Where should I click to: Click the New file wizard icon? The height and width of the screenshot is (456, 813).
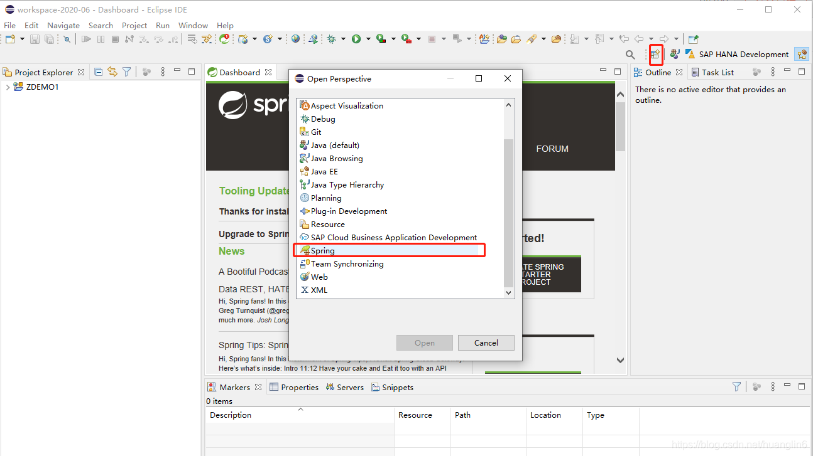point(9,39)
